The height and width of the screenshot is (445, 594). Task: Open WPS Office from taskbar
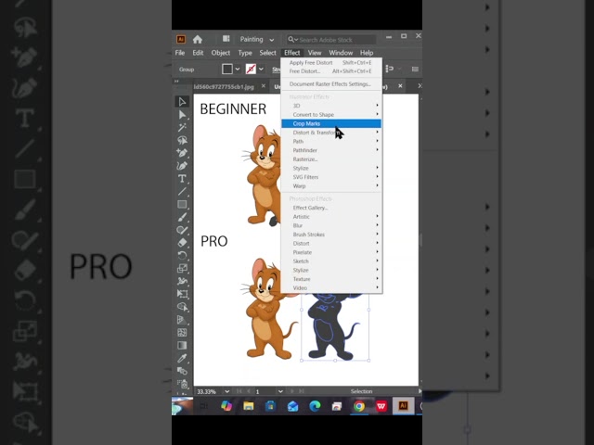(381, 406)
